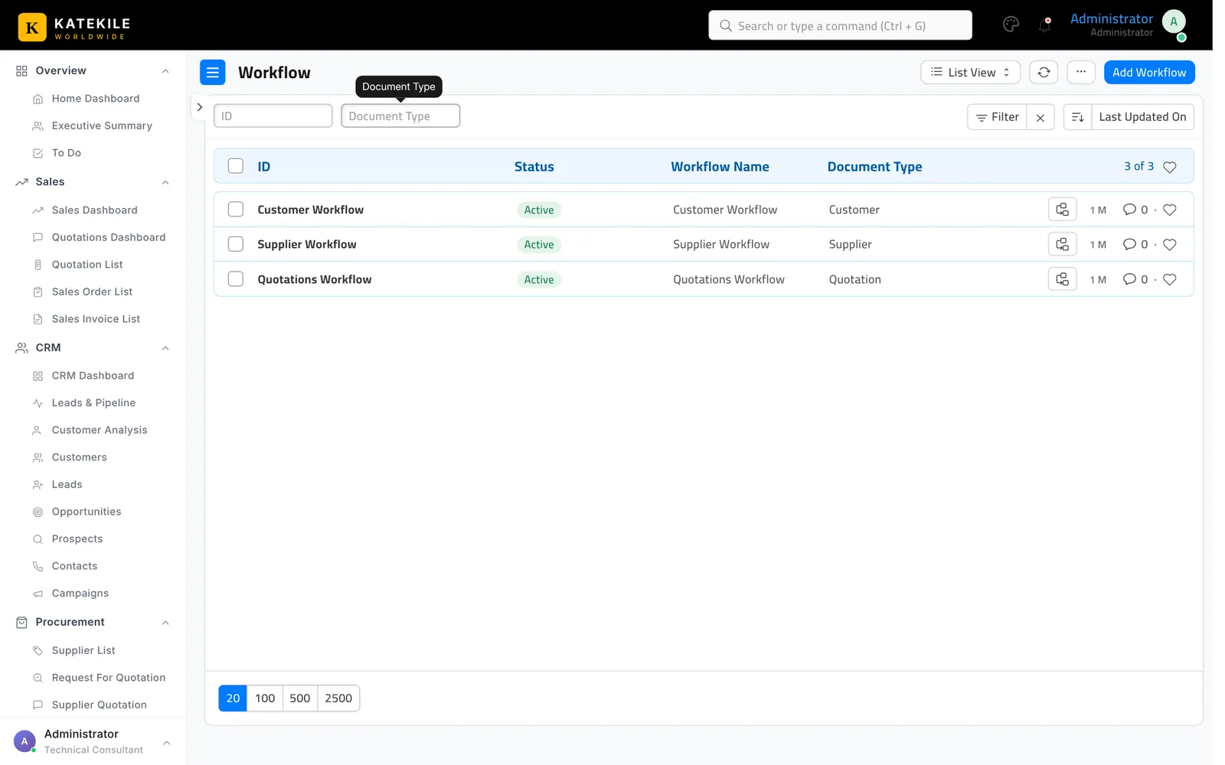
Task: Go to Quotation List
Action: click(87, 265)
